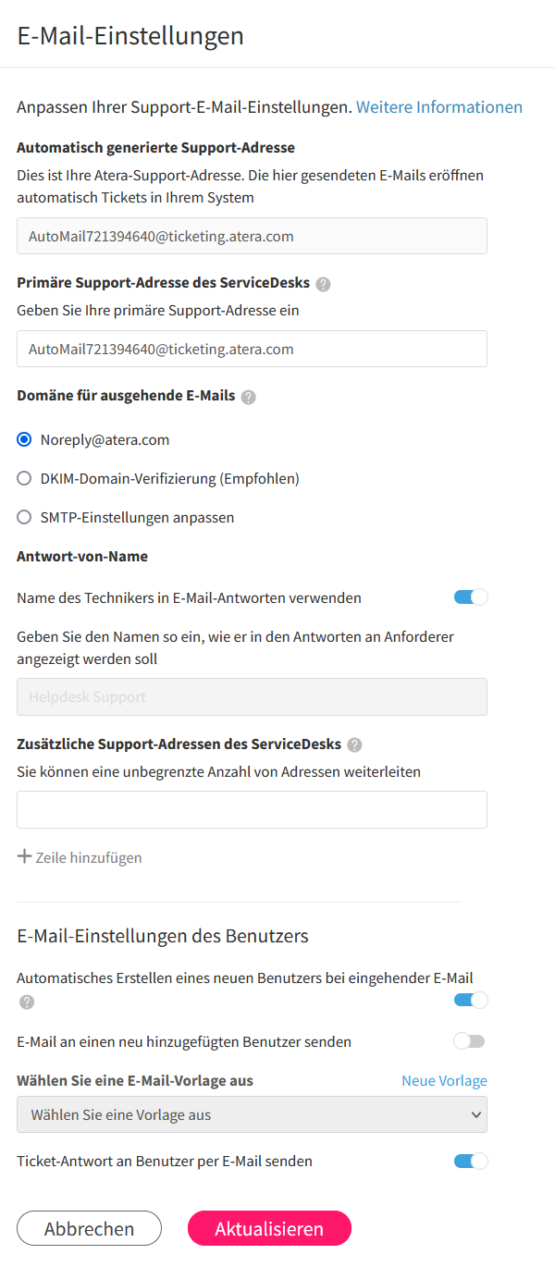Enable E-Mail an neu hinzugefügten Benutzer senden
The image size is (555, 1279).
[x=469, y=1041]
